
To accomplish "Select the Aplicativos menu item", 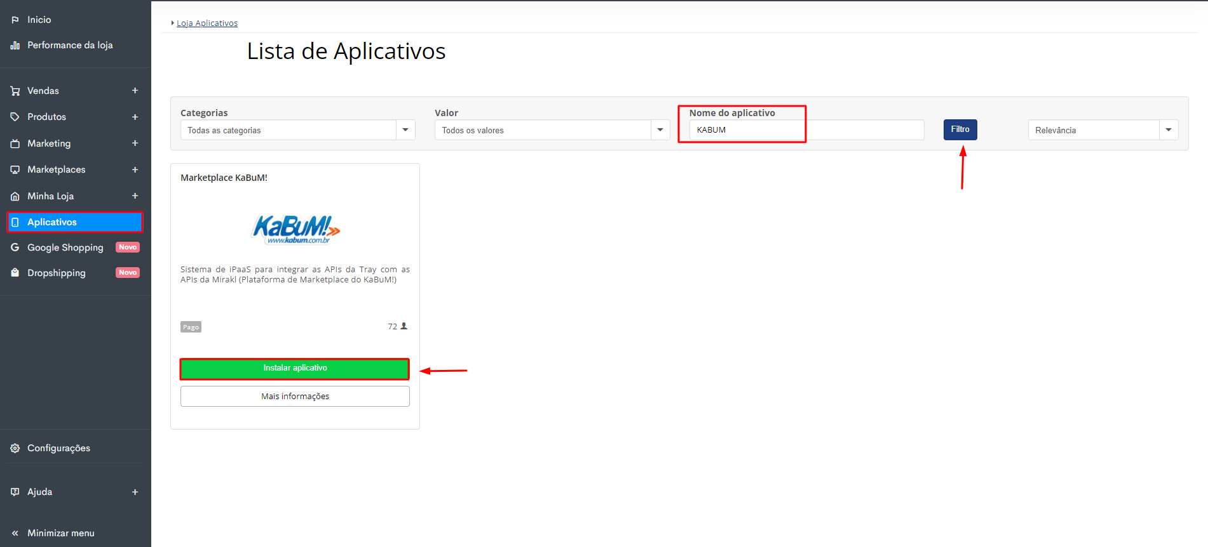I will click(75, 222).
